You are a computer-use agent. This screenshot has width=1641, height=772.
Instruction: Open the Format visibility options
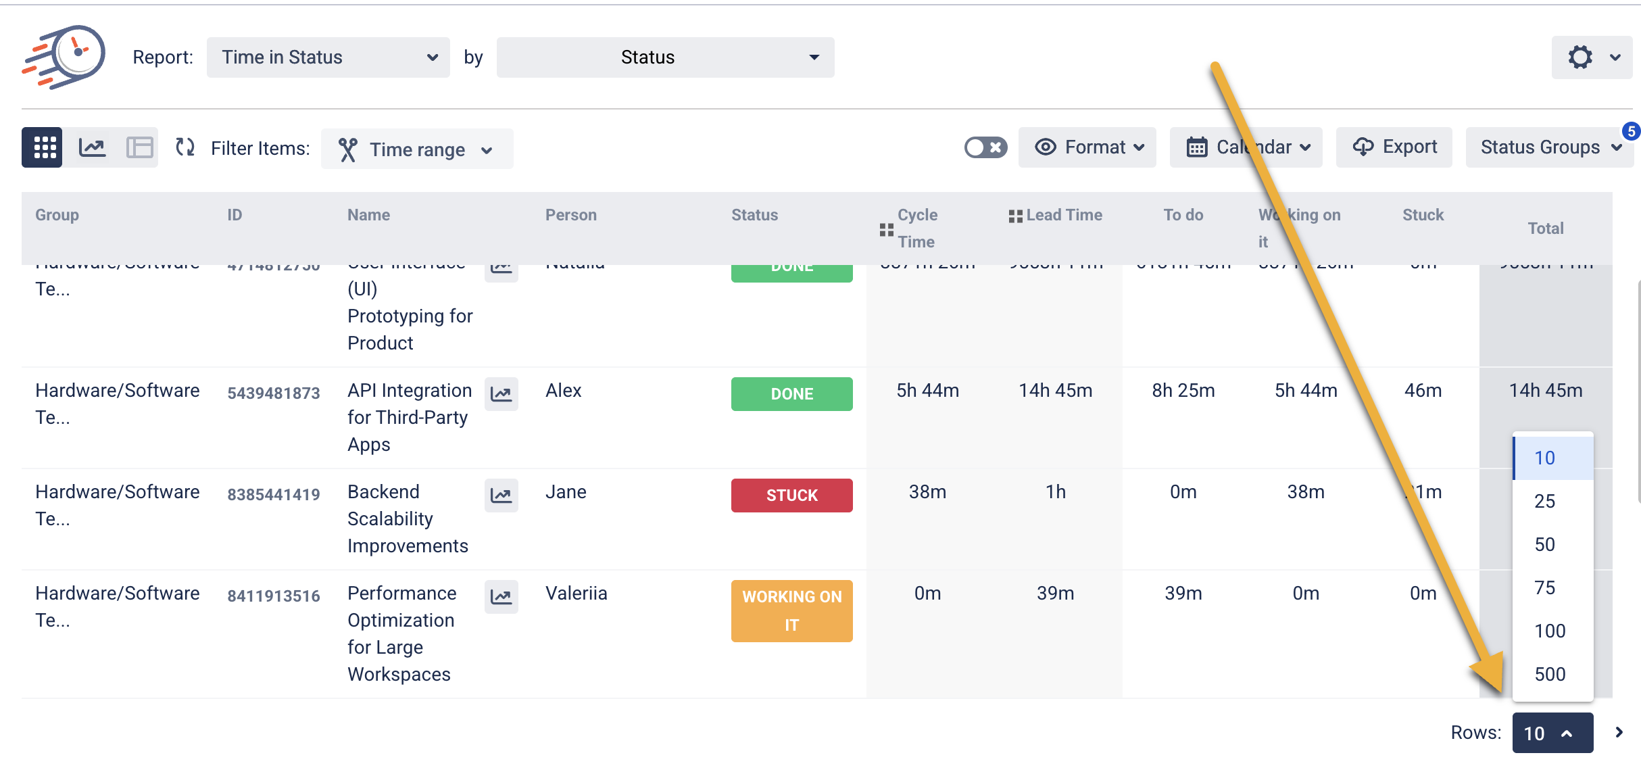pos(1087,147)
